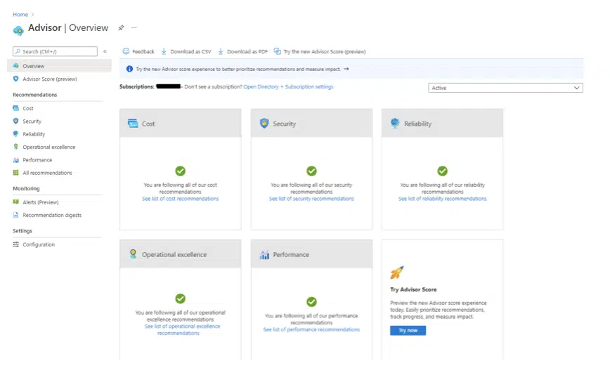
Task: Click the info icon in the banner
Action: coord(129,69)
